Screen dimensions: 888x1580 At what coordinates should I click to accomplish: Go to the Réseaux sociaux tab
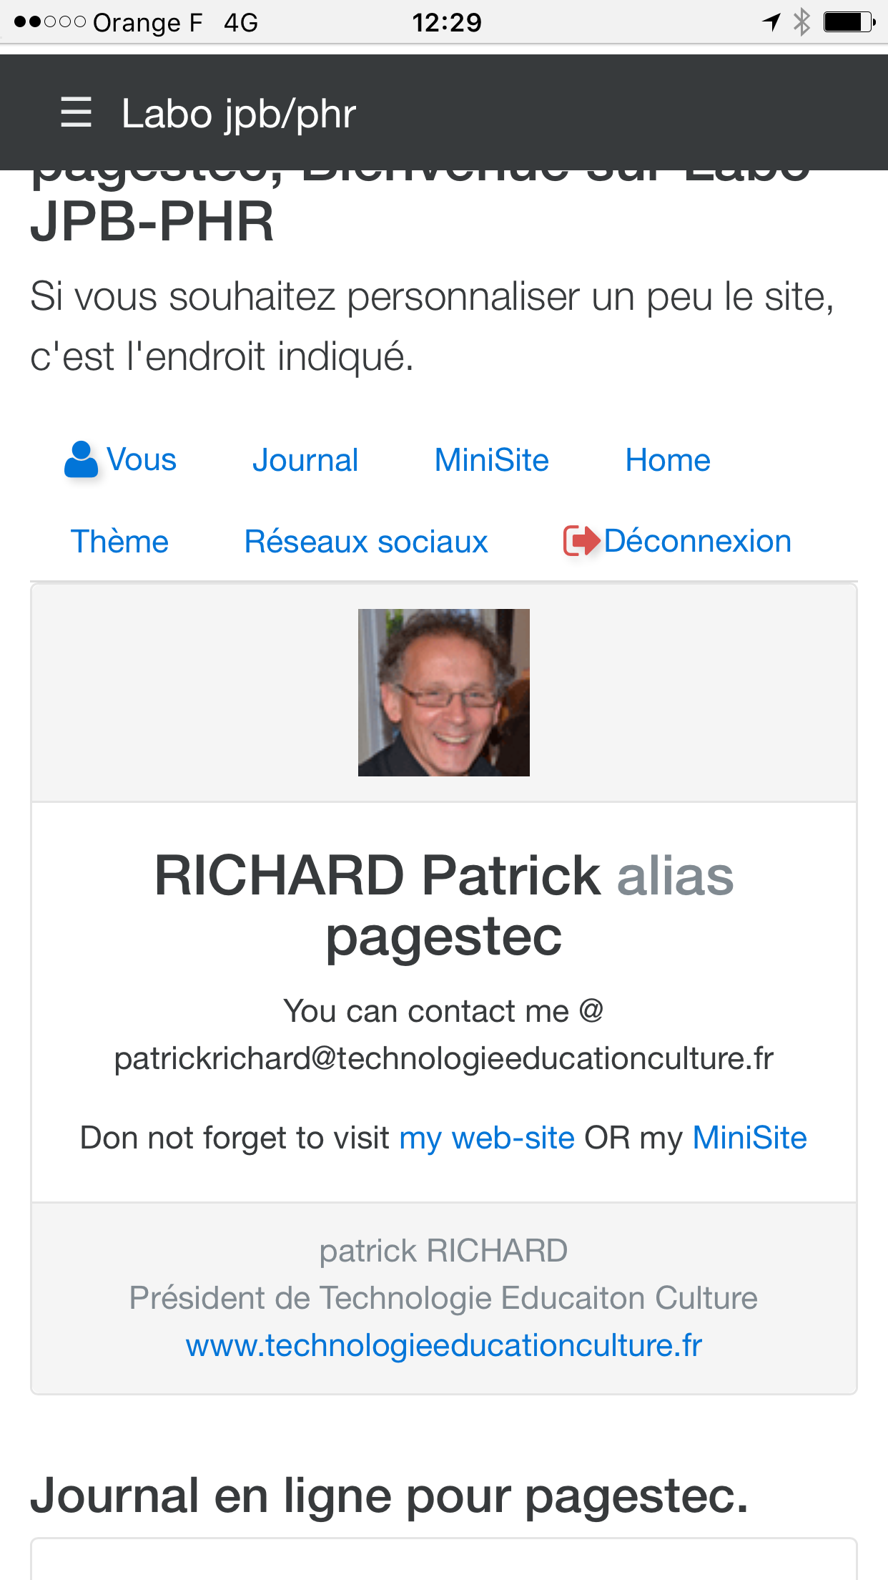pyautogui.click(x=366, y=542)
